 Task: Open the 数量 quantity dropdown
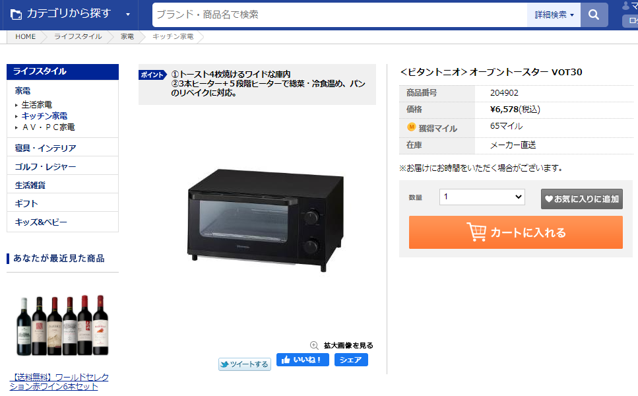point(482,197)
